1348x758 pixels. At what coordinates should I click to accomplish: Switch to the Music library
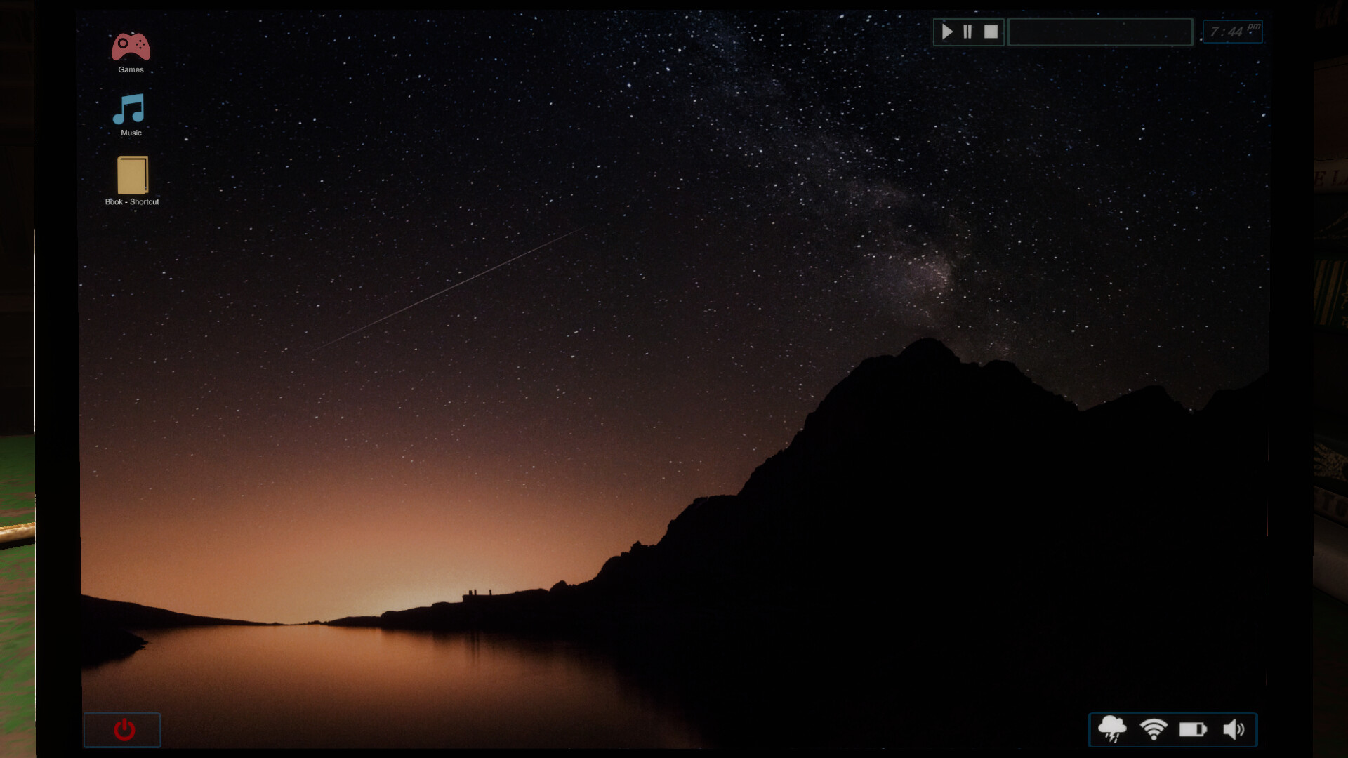(x=129, y=112)
